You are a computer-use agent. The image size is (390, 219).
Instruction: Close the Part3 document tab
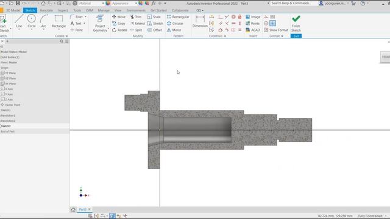click(90, 209)
